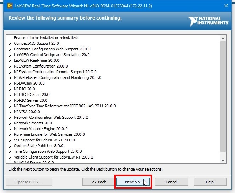The image size is (235, 193).
Task: Click the checkmark beside NI-VISA 20.0.0
Action: tap(10, 112)
